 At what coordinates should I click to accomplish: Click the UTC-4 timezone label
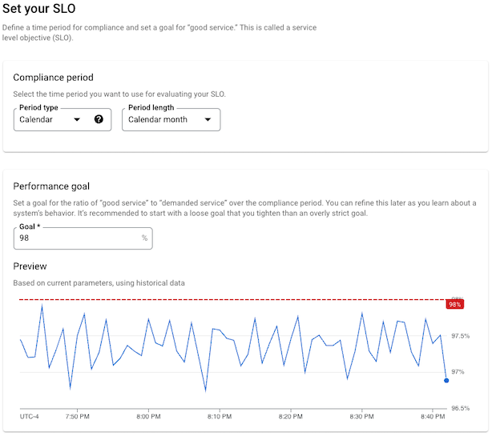pyautogui.click(x=30, y=417)
